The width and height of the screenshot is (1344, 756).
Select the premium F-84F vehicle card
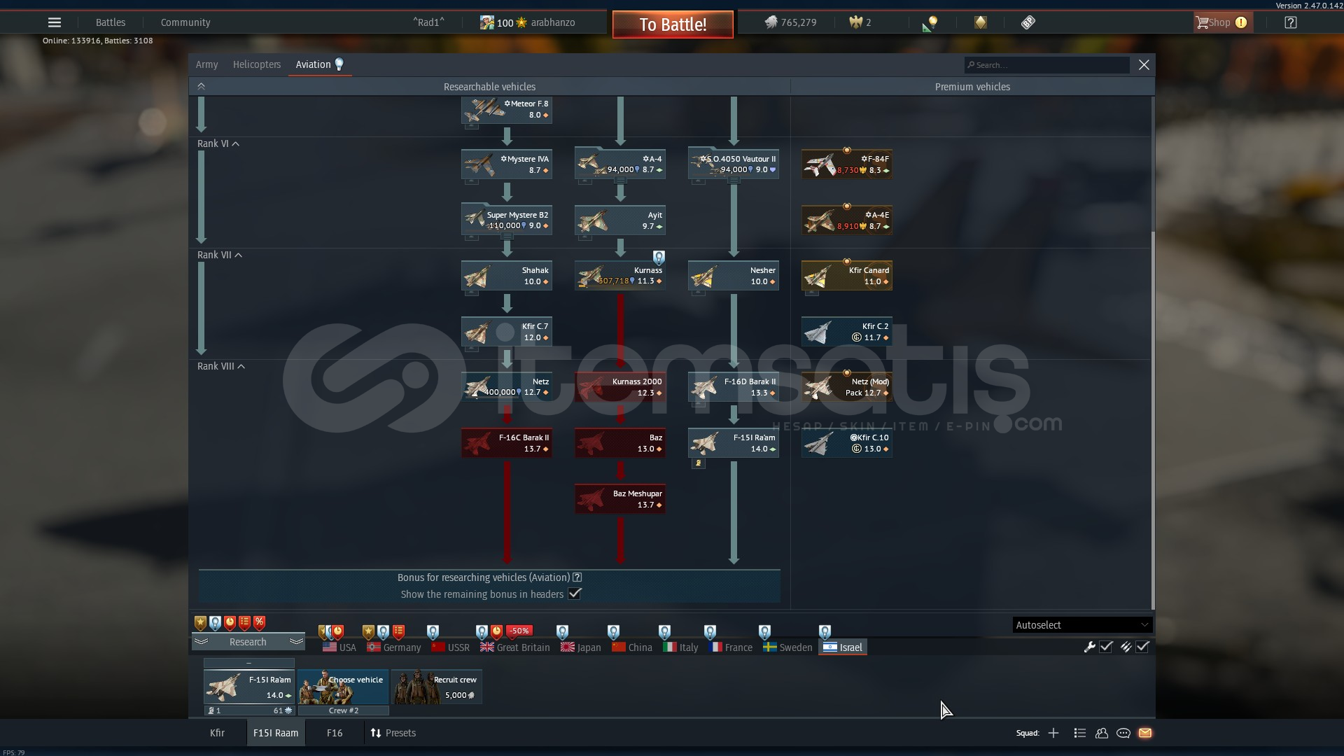click(x=847, y=164)
